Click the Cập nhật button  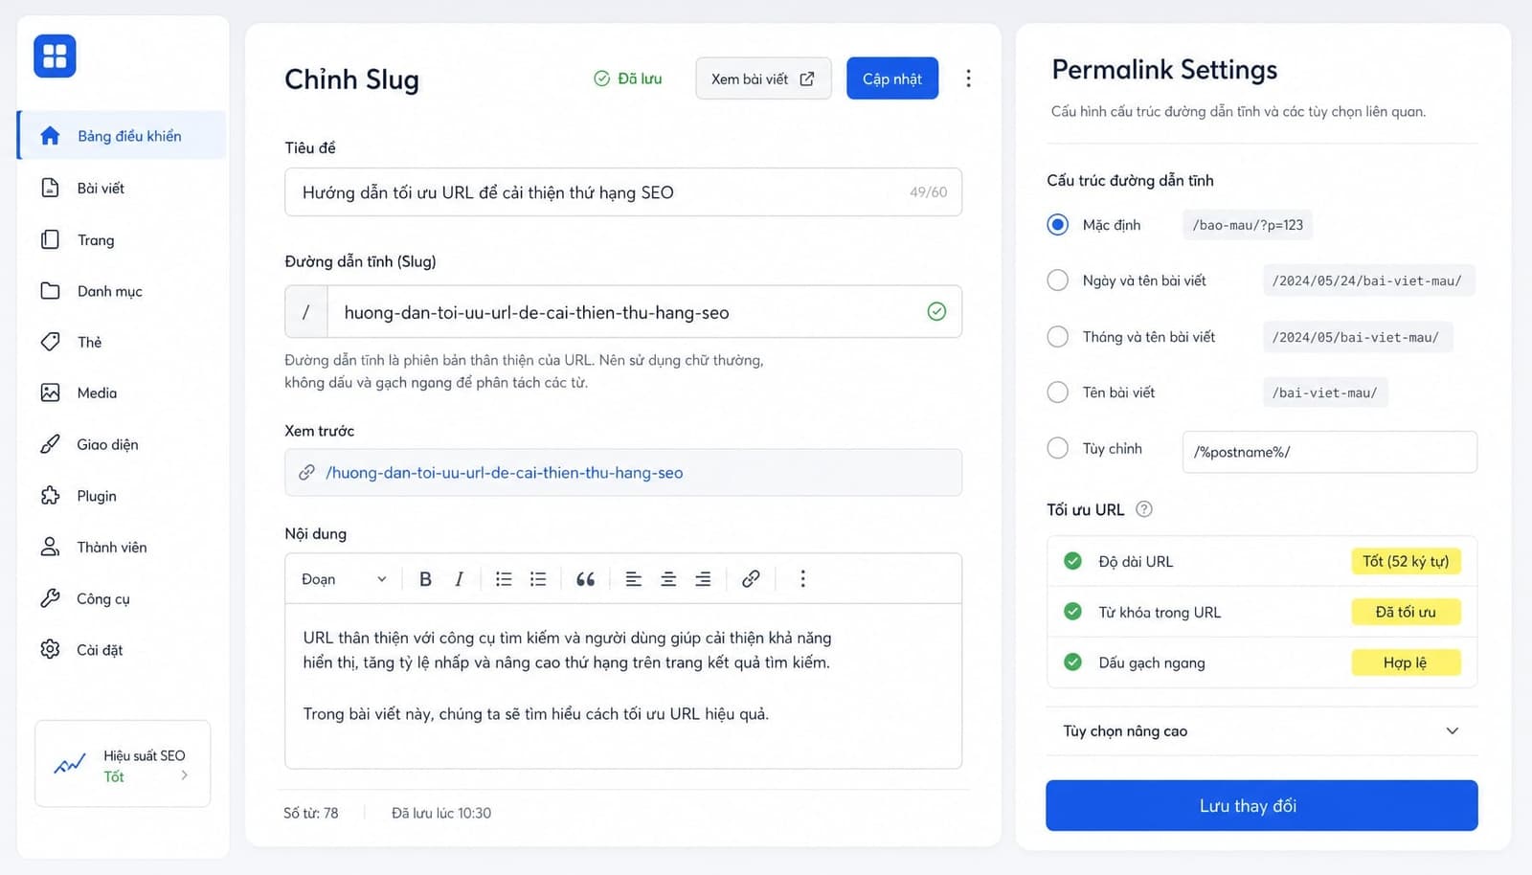[892, 79]
